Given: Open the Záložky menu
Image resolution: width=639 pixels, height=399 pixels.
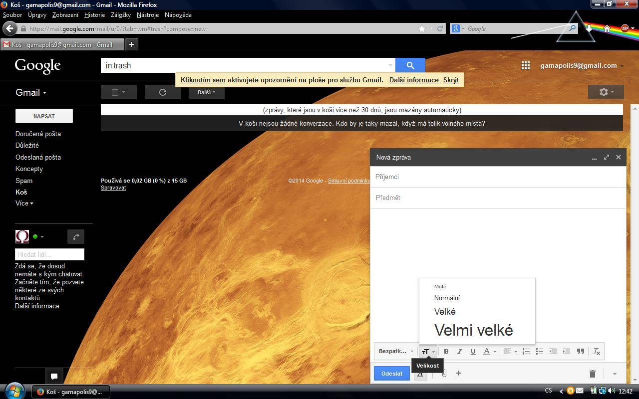Looking at the screenshot, I should (121, 15).
